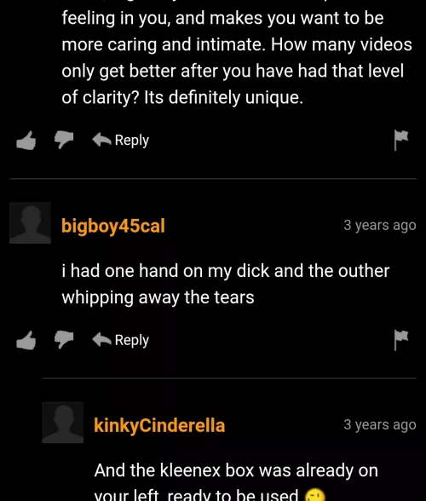Flag the comment ending "definitely unique"

(401, 140)
